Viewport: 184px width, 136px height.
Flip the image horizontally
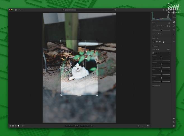[160, 42]
